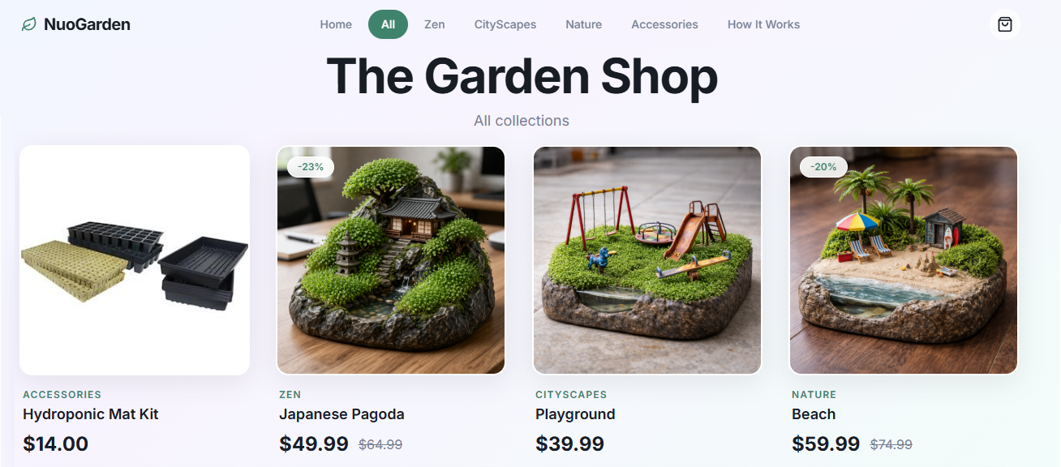View the Beach garden product image
The image size is (1061, 467).
click(904, 260)
